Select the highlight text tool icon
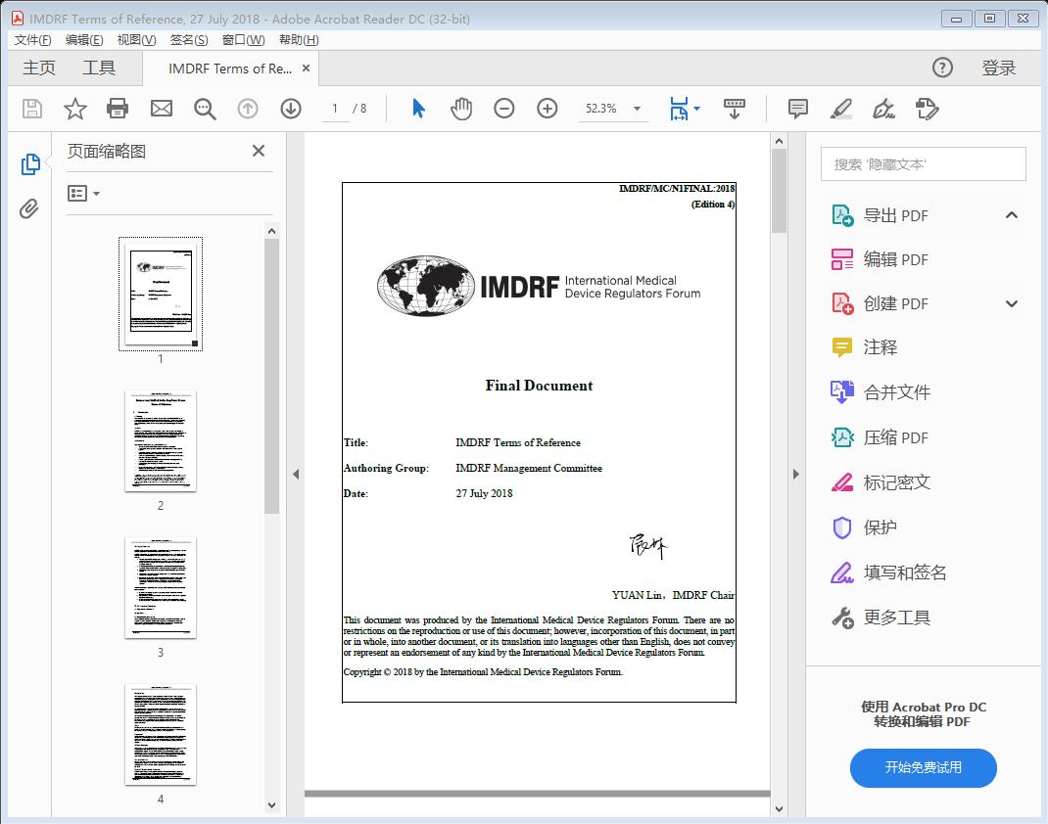This screenshot has width=1048, height=824. 840,109
